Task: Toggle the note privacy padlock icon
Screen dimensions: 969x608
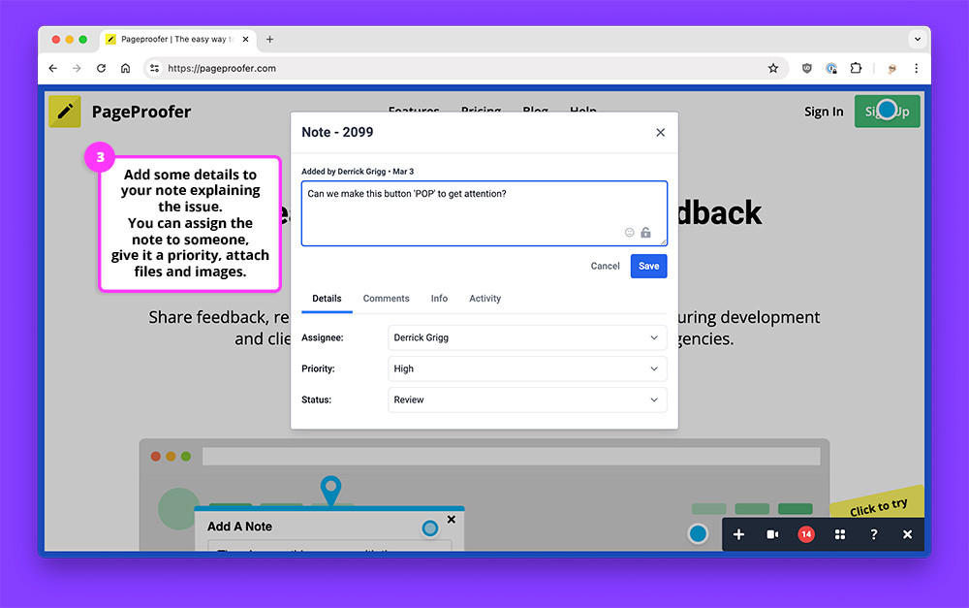Action: pyautogui.click(x=646, y=233)
